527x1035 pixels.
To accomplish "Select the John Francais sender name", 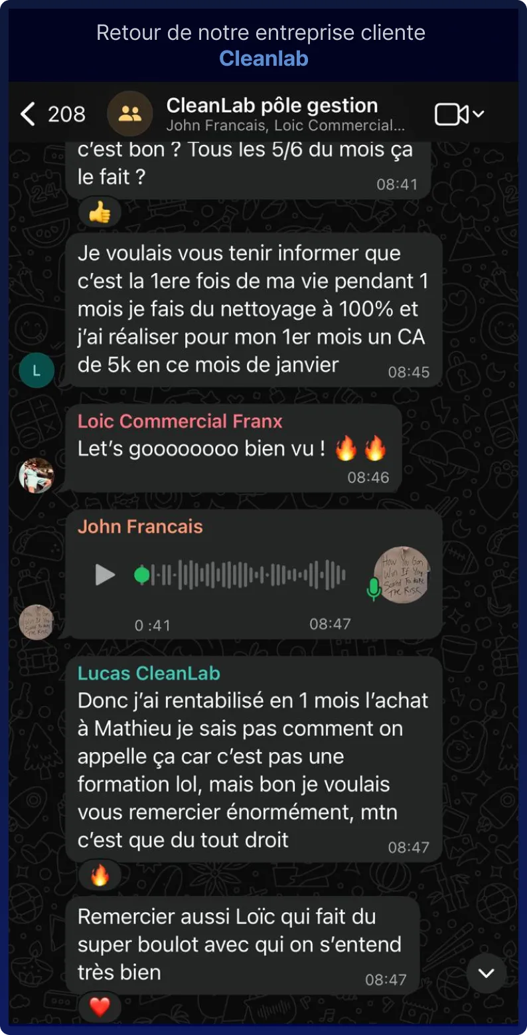I will [140, 527].
